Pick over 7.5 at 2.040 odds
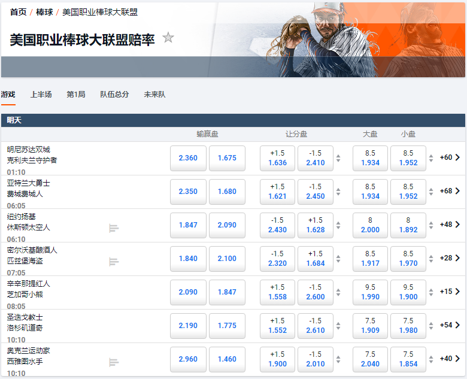Screen dimensions: 467x379 click(x=370, y=359)
